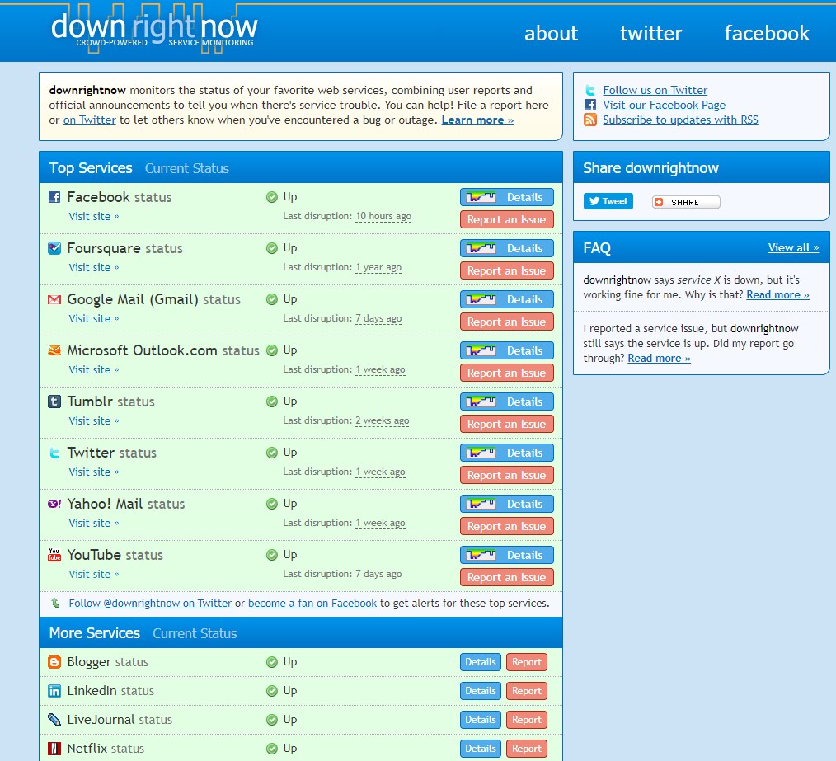Open 'Subscribe to updates with RSS' link
This screenshot has height=761, width=836.
coord(680,120)
